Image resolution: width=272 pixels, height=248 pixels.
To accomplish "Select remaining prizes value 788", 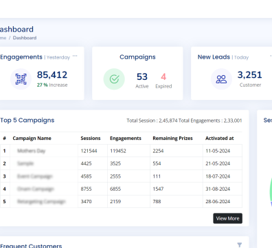I will pos(157,202).
